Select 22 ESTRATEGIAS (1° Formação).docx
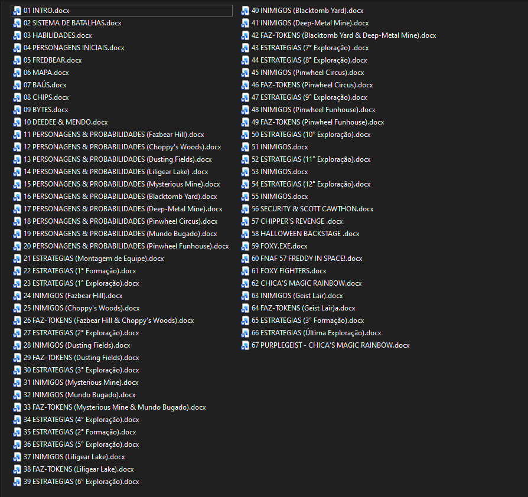 click(80, 271)
